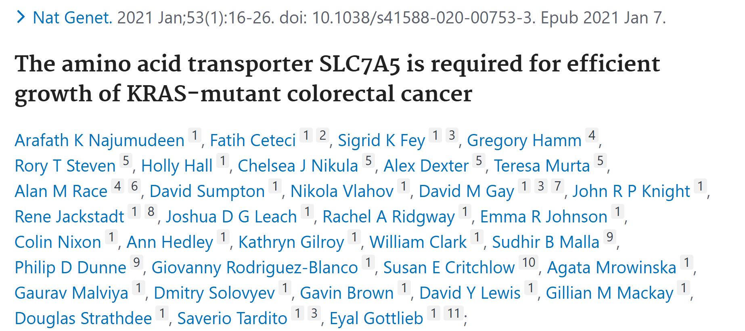Image resolution: width=745 pixels, height=331 pixels.
Task: Click affiliation 10 beside Susan E Critchlow
Action: click(528, 262)
